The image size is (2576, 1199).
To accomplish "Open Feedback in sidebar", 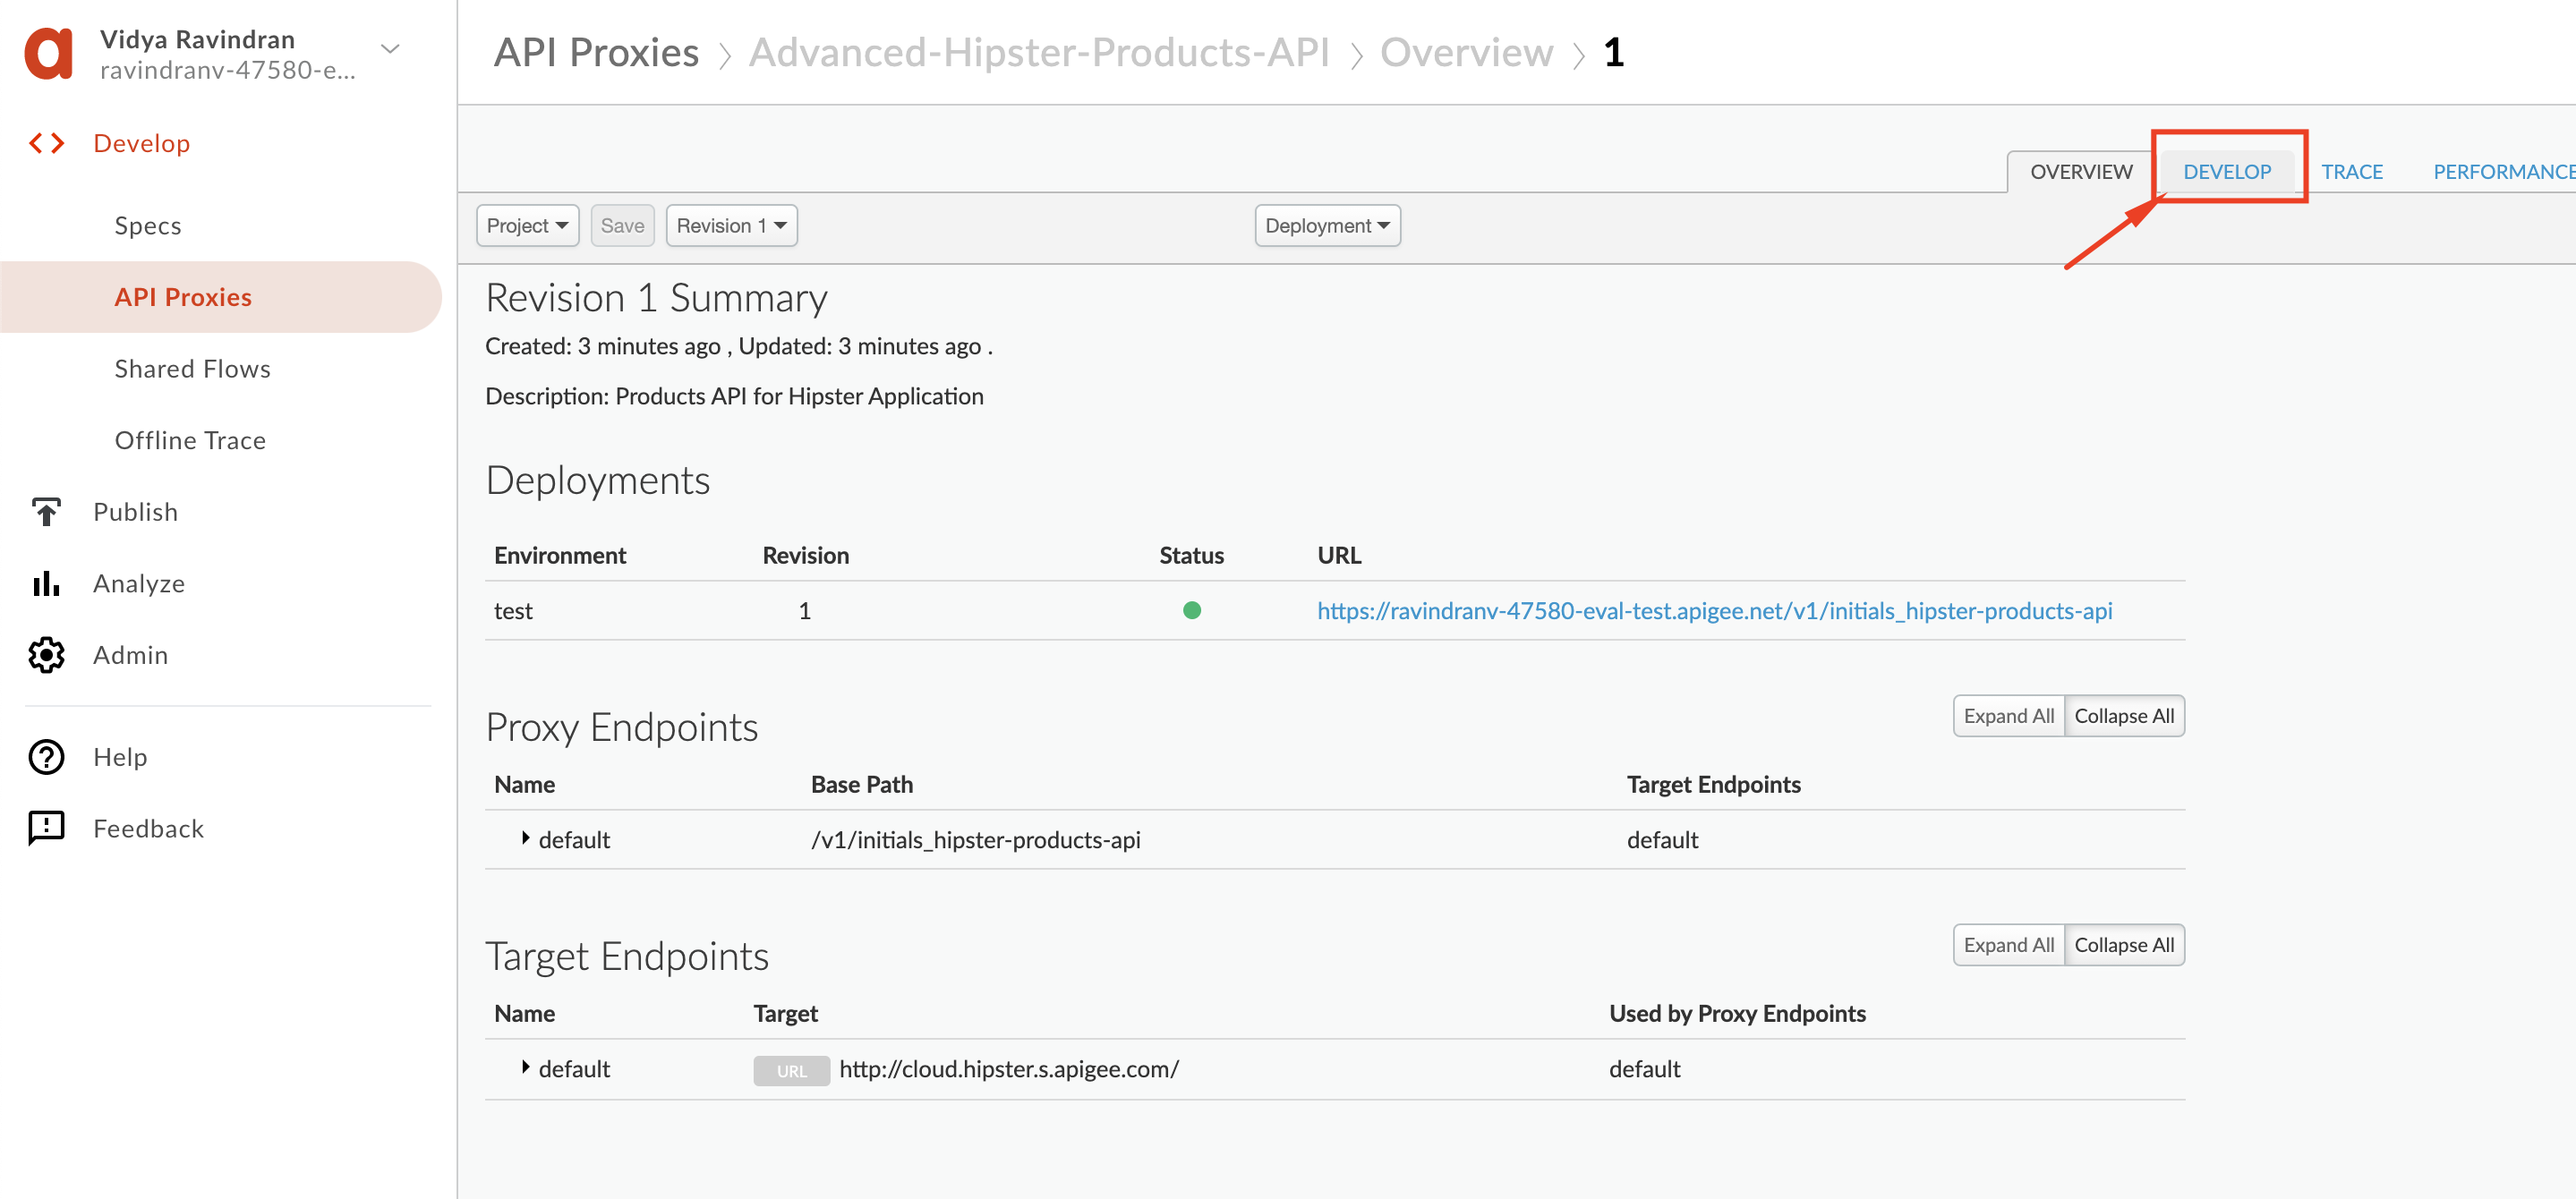I will tap(148, 829).
